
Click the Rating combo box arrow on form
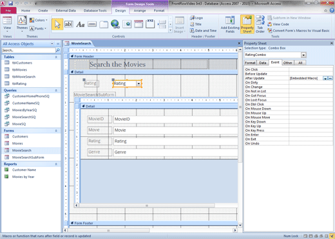click(x=139, y=84)
